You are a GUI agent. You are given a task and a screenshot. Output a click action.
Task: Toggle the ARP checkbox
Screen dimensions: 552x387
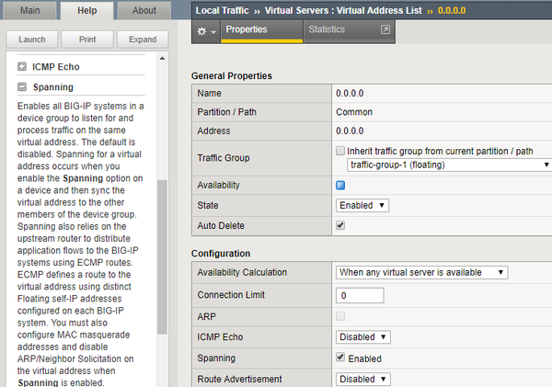coord(340,316)
